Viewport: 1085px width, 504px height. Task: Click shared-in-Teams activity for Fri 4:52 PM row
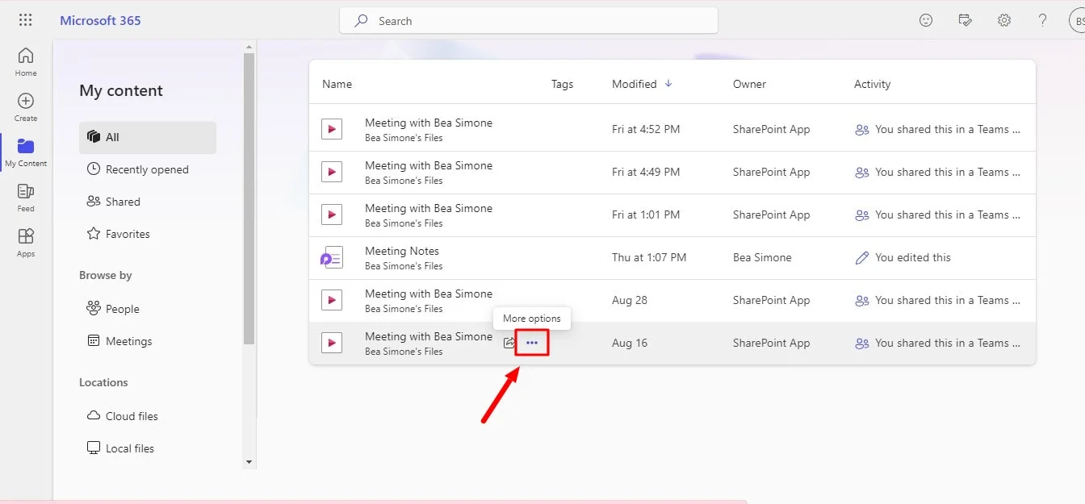pyautogui.click(x=948, y=129)
